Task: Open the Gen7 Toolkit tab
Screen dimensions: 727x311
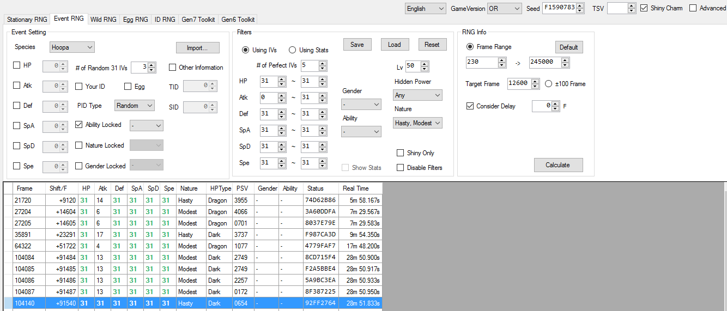Action: pos(198,19)
